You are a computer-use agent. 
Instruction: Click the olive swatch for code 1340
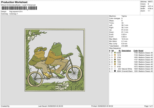point(115,62)
